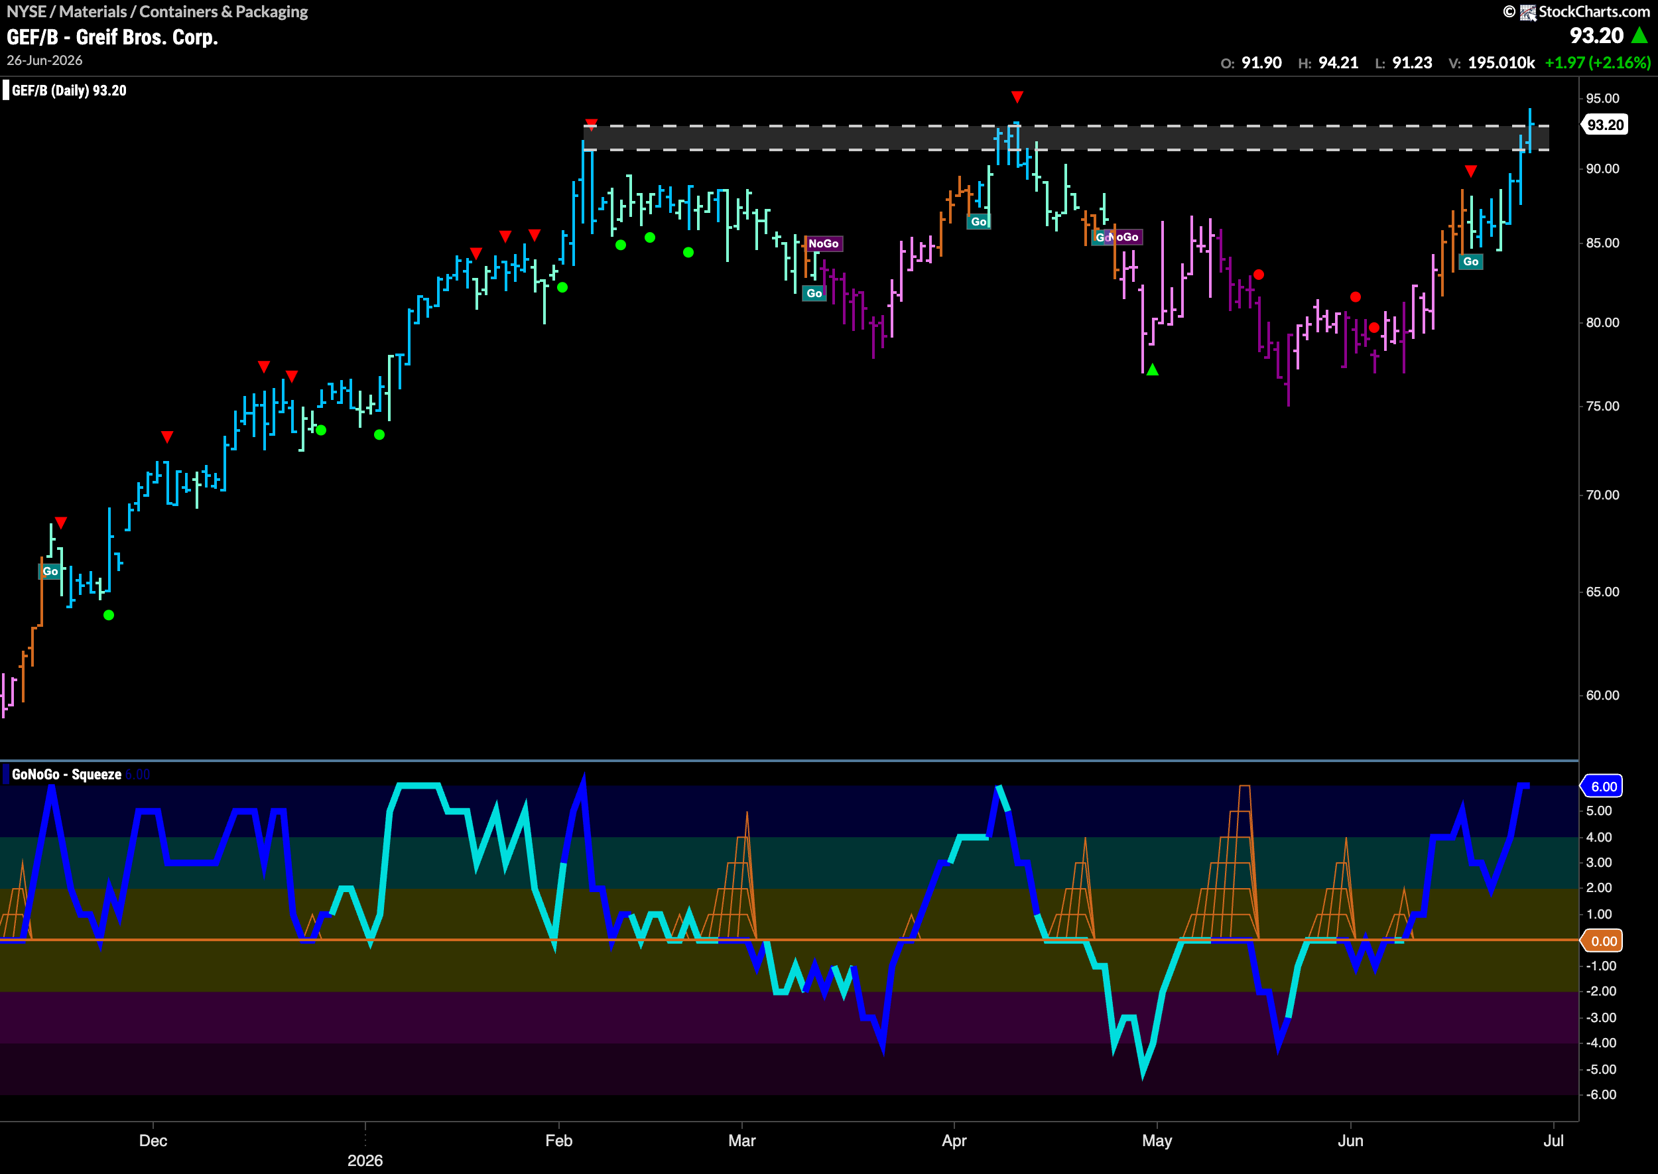Select the red dot in mid-May
1658x1174 pixels.
click(1259, 275)
